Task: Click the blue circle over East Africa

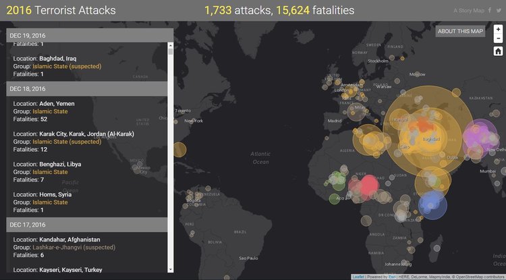Action: [432, 202]
